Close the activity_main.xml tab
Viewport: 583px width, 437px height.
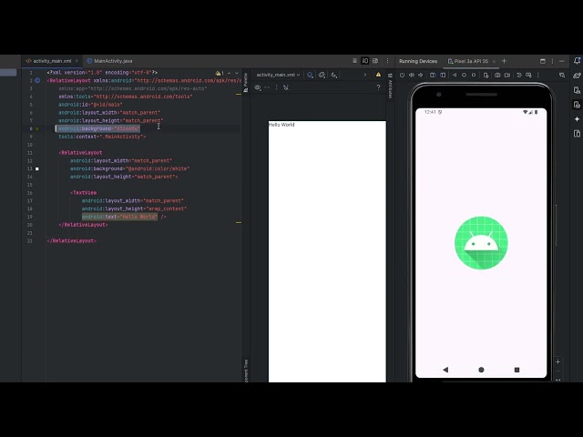tap(77, 61)
